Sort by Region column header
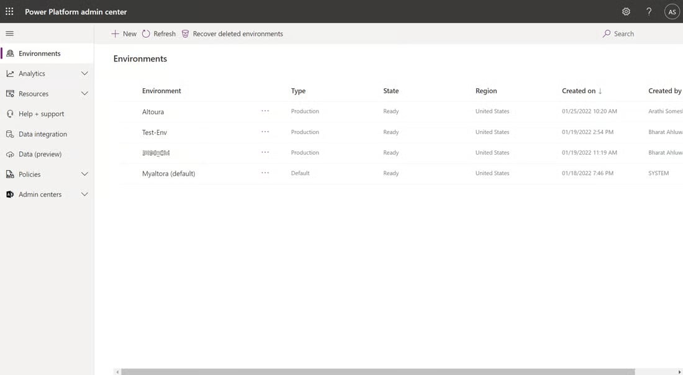This screenshot has height=375, width=683. click(486, 91)
